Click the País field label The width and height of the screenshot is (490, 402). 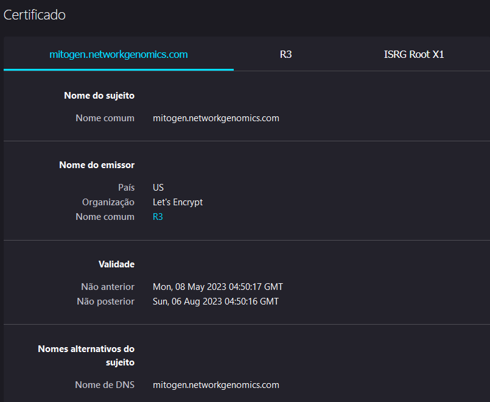(126, 187)
